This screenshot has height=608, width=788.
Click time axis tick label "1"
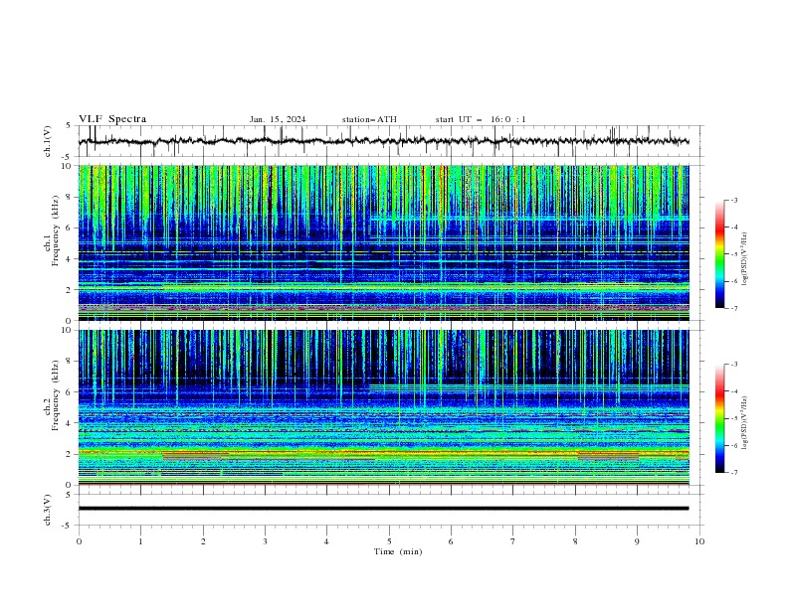(x=140, y=541)
